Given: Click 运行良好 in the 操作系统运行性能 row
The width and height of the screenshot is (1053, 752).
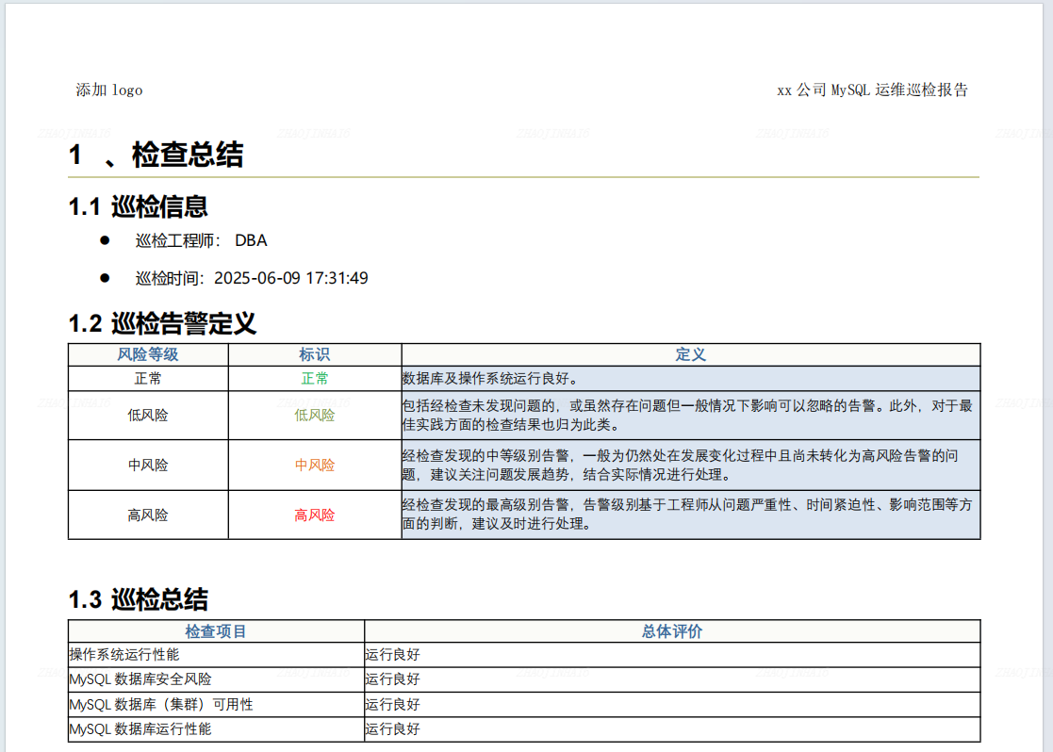Looking at the screenshot, I should [x=393, y=655].
